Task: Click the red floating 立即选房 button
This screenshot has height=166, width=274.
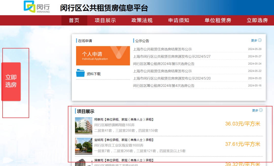Action: pyautogui.click(x=11, y=81)
